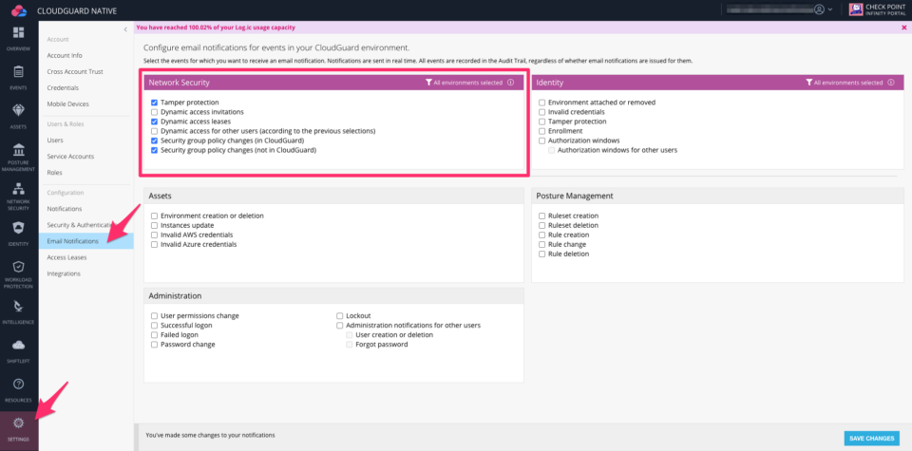
Task: Open Network Security sidebar icon
Action: click(19, 188)
